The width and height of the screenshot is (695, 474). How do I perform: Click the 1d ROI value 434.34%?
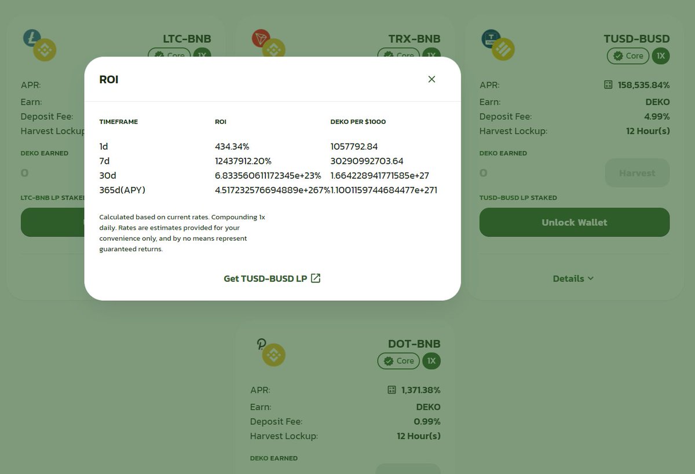232,147
